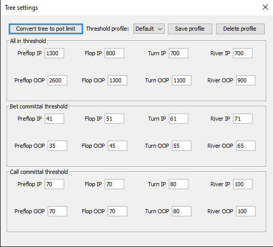Open the Threshold profile dropdown
Image resolution: width=273 pixels, height=247 pixels.
(x=149, y=29)
